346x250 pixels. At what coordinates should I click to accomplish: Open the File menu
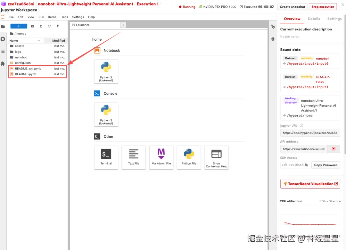pos(11,17)
